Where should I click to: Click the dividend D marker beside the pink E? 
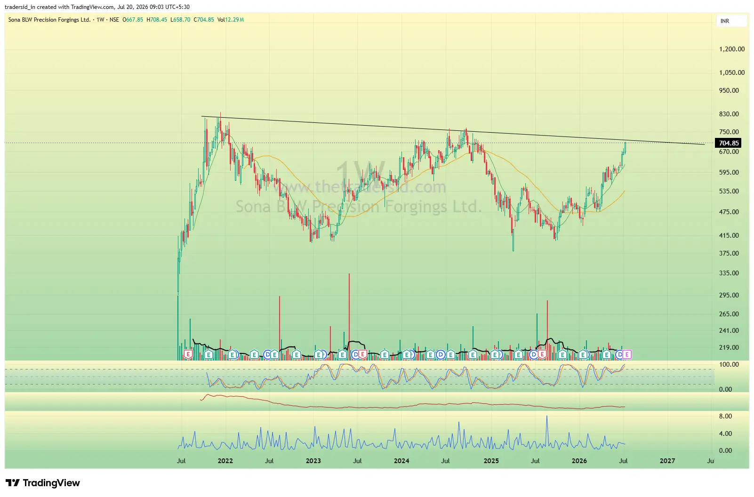coord(619,354)
